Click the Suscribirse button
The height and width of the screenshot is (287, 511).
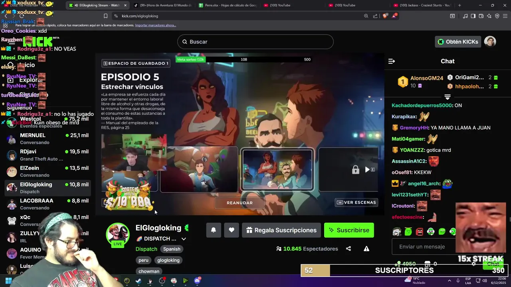coord(349,230)
